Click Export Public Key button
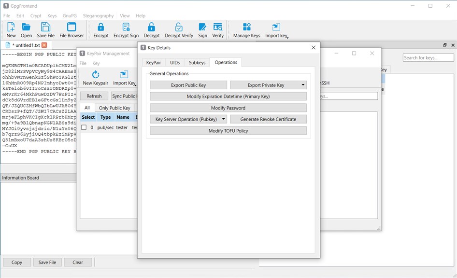457x278 pixels. pos(188,85)
